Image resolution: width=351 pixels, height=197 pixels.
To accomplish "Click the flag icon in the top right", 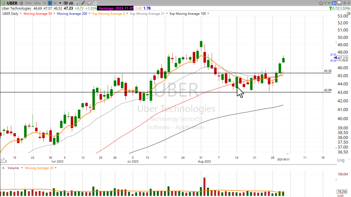I will click(x=325, y=3).
